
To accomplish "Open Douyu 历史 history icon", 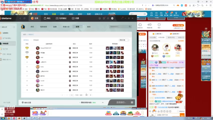I will 151,14.
